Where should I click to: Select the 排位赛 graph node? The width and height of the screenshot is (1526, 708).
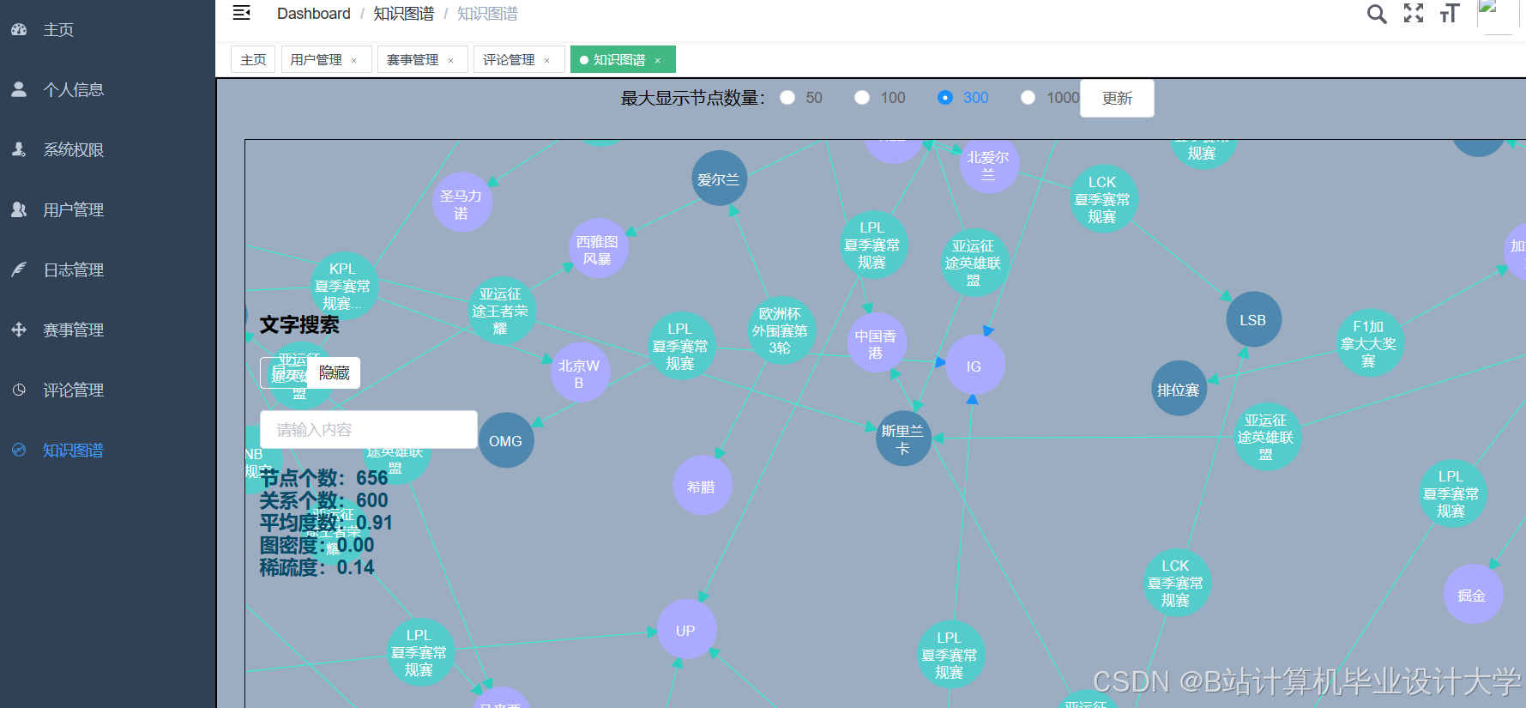pos(1179,389)
